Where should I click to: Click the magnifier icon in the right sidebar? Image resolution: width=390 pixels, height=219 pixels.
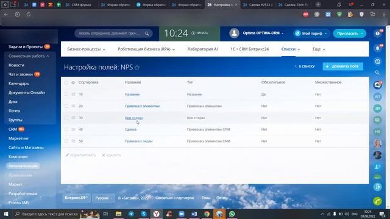coord(377,72)
